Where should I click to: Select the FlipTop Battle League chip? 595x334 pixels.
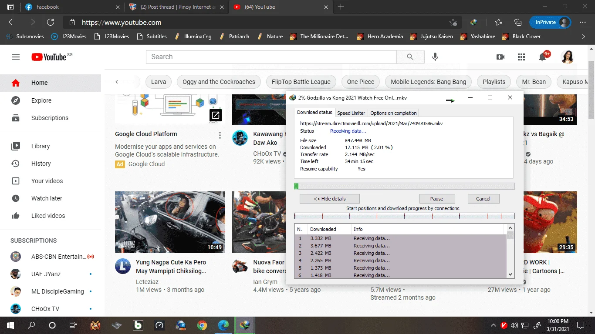[301, 82]
